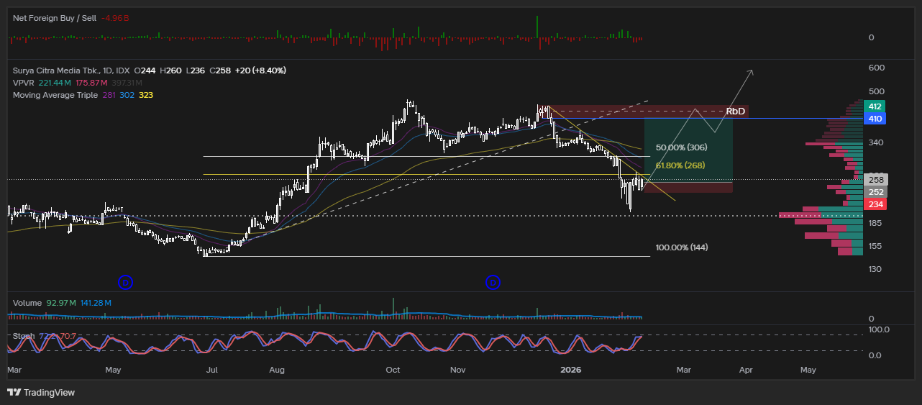
Task: Click the 100.00% (144) Fibonacci label
Action: 682,247
